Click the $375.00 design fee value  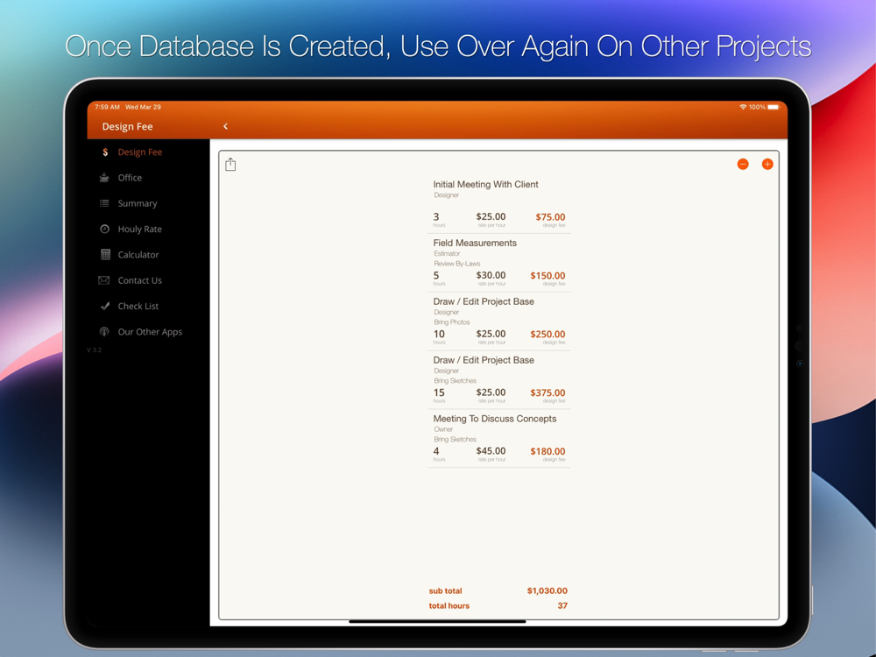click(x=547, y=392)
